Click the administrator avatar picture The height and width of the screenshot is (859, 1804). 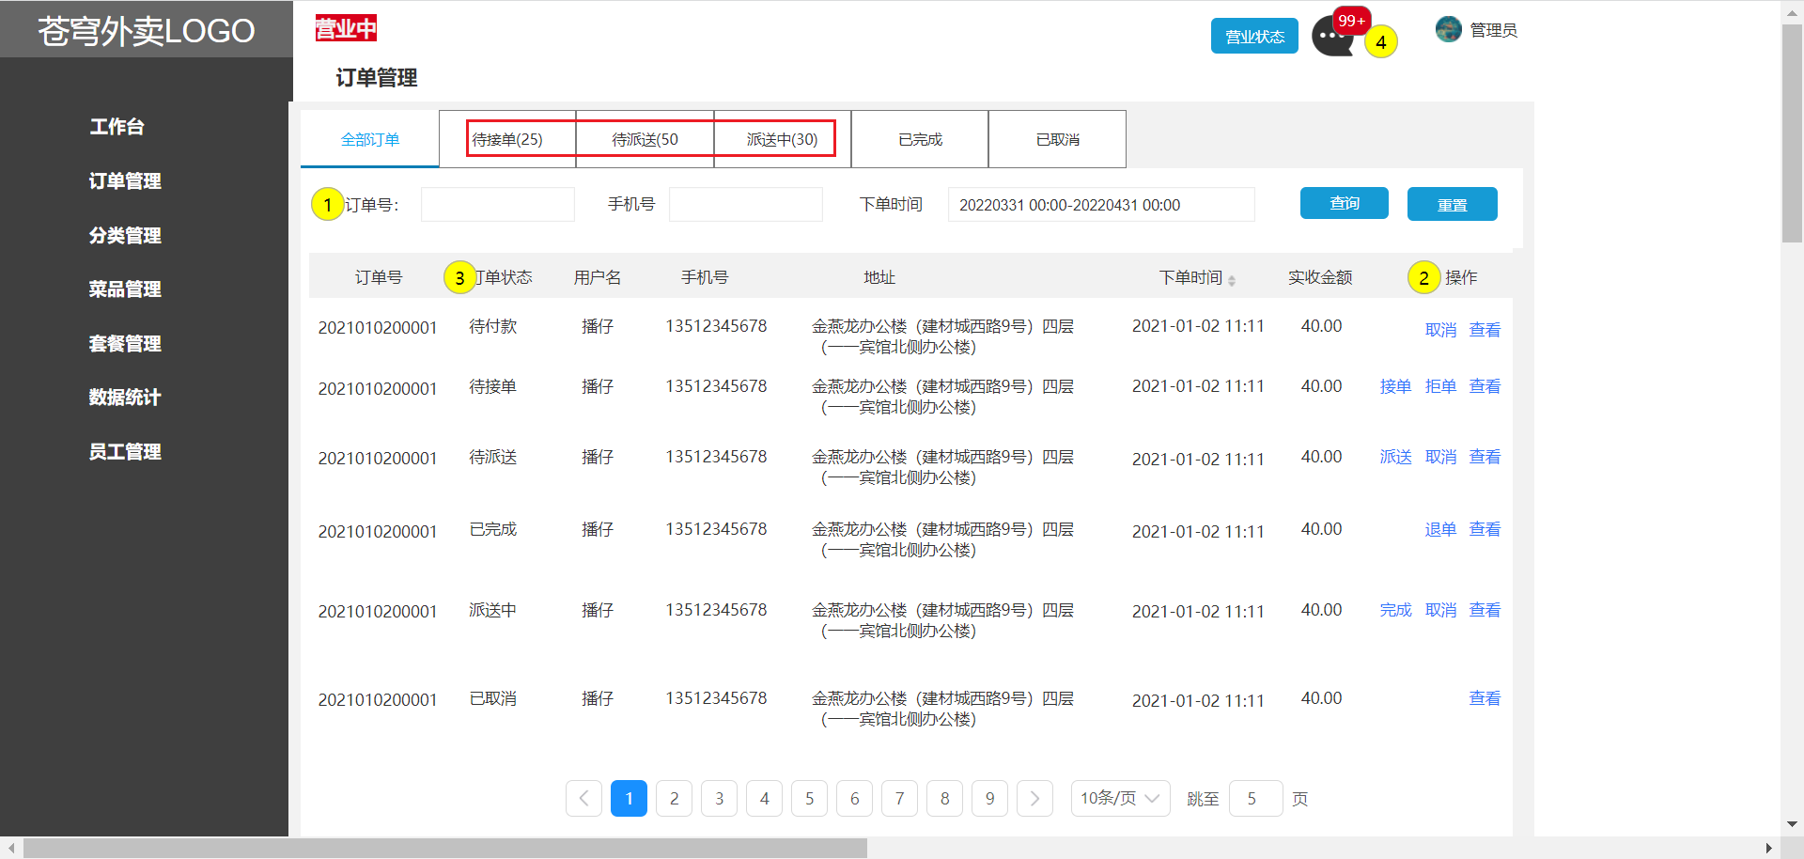coord(1448,29)
